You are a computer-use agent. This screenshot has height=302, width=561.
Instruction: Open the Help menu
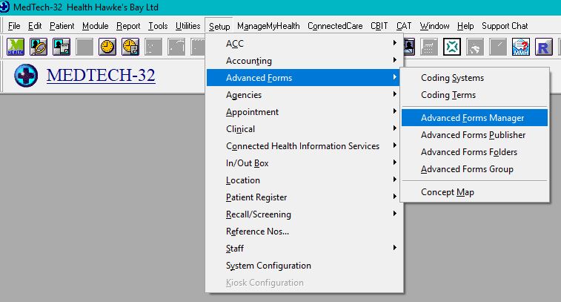[465, 26]
